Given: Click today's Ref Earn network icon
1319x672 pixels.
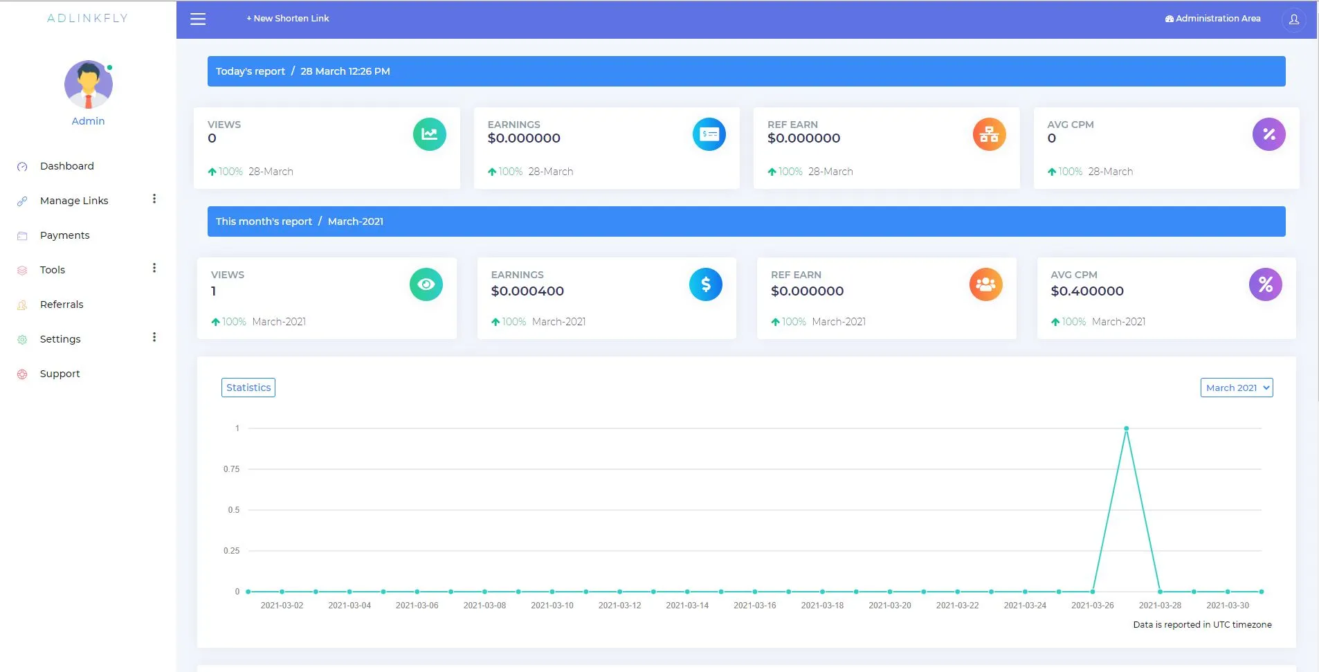Looking at the screenshot, I should (989, 134).
